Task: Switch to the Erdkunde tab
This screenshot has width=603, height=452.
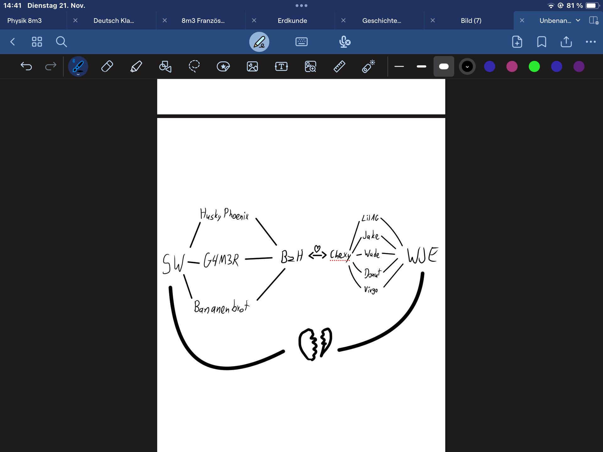Action: 292,21
